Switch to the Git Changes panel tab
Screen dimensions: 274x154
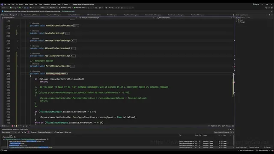pyautogui.click(x=267, y=147)
